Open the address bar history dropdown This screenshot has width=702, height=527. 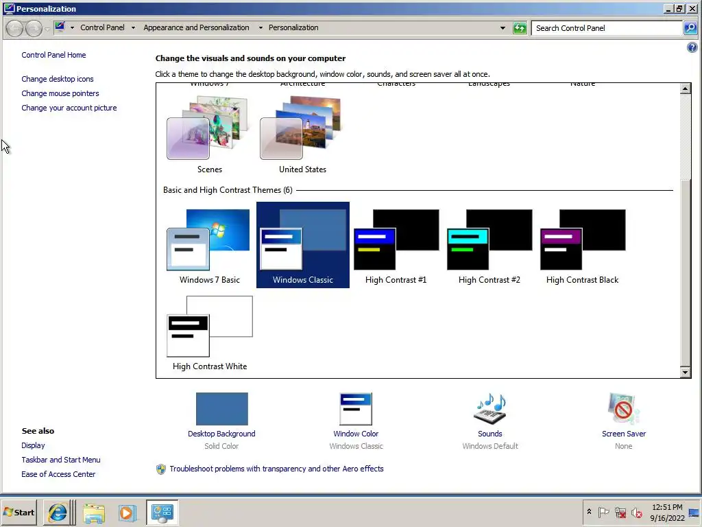(503, 28)
